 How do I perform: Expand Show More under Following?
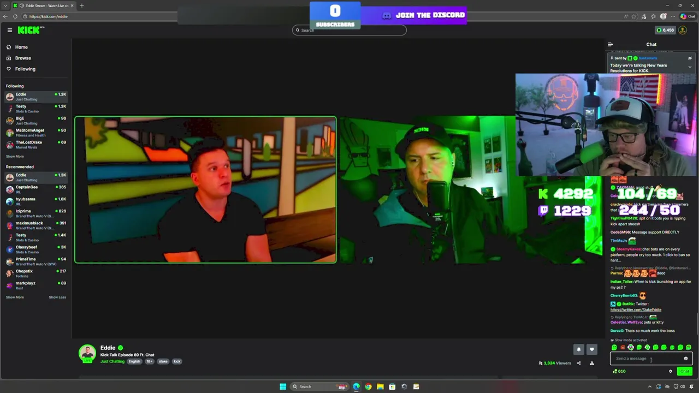[x=15, y=156]
